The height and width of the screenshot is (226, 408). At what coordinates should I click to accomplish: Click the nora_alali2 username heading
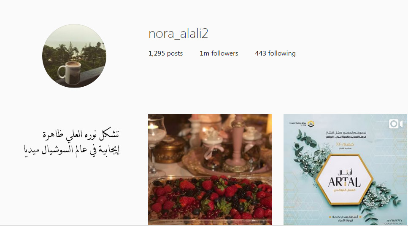178,34
